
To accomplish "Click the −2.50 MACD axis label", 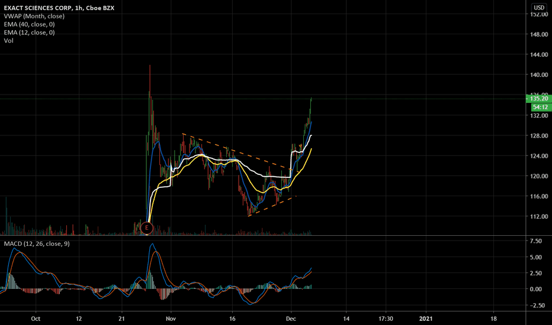I will [537, 305].
